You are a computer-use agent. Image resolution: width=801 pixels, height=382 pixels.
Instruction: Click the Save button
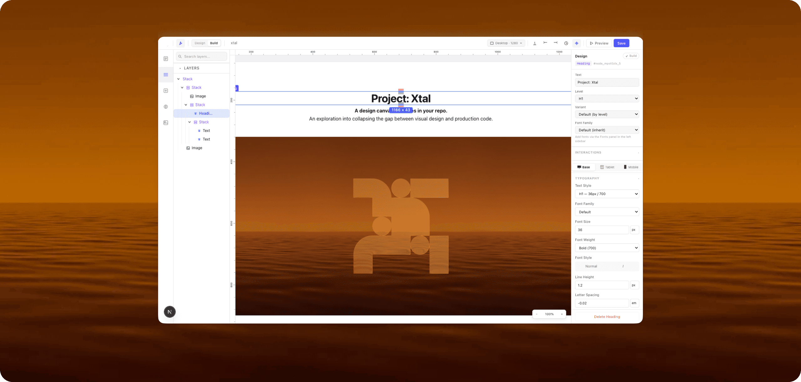point(621,43)
